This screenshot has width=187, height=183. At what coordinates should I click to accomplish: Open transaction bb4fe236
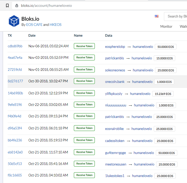(15, 140)
